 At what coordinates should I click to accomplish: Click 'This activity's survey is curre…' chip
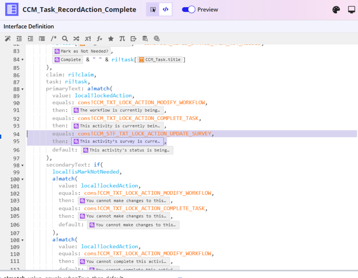(x=117, y=141)
